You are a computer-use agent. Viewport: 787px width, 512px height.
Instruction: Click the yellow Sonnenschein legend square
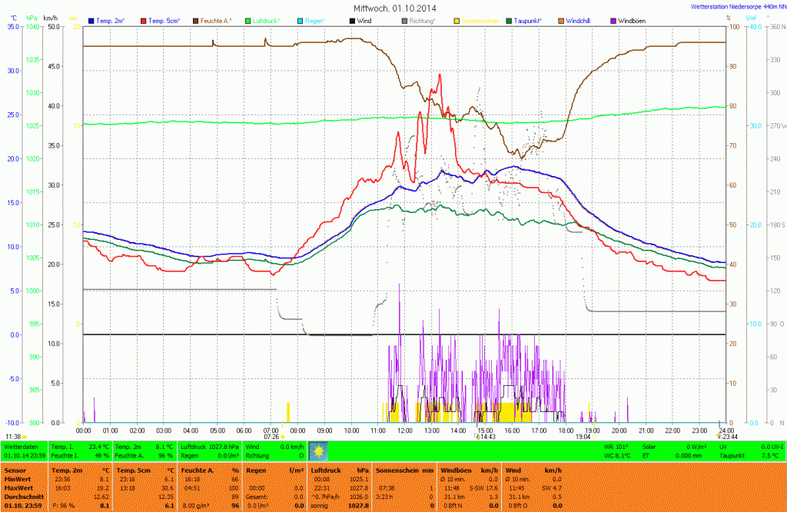(456, 20)
